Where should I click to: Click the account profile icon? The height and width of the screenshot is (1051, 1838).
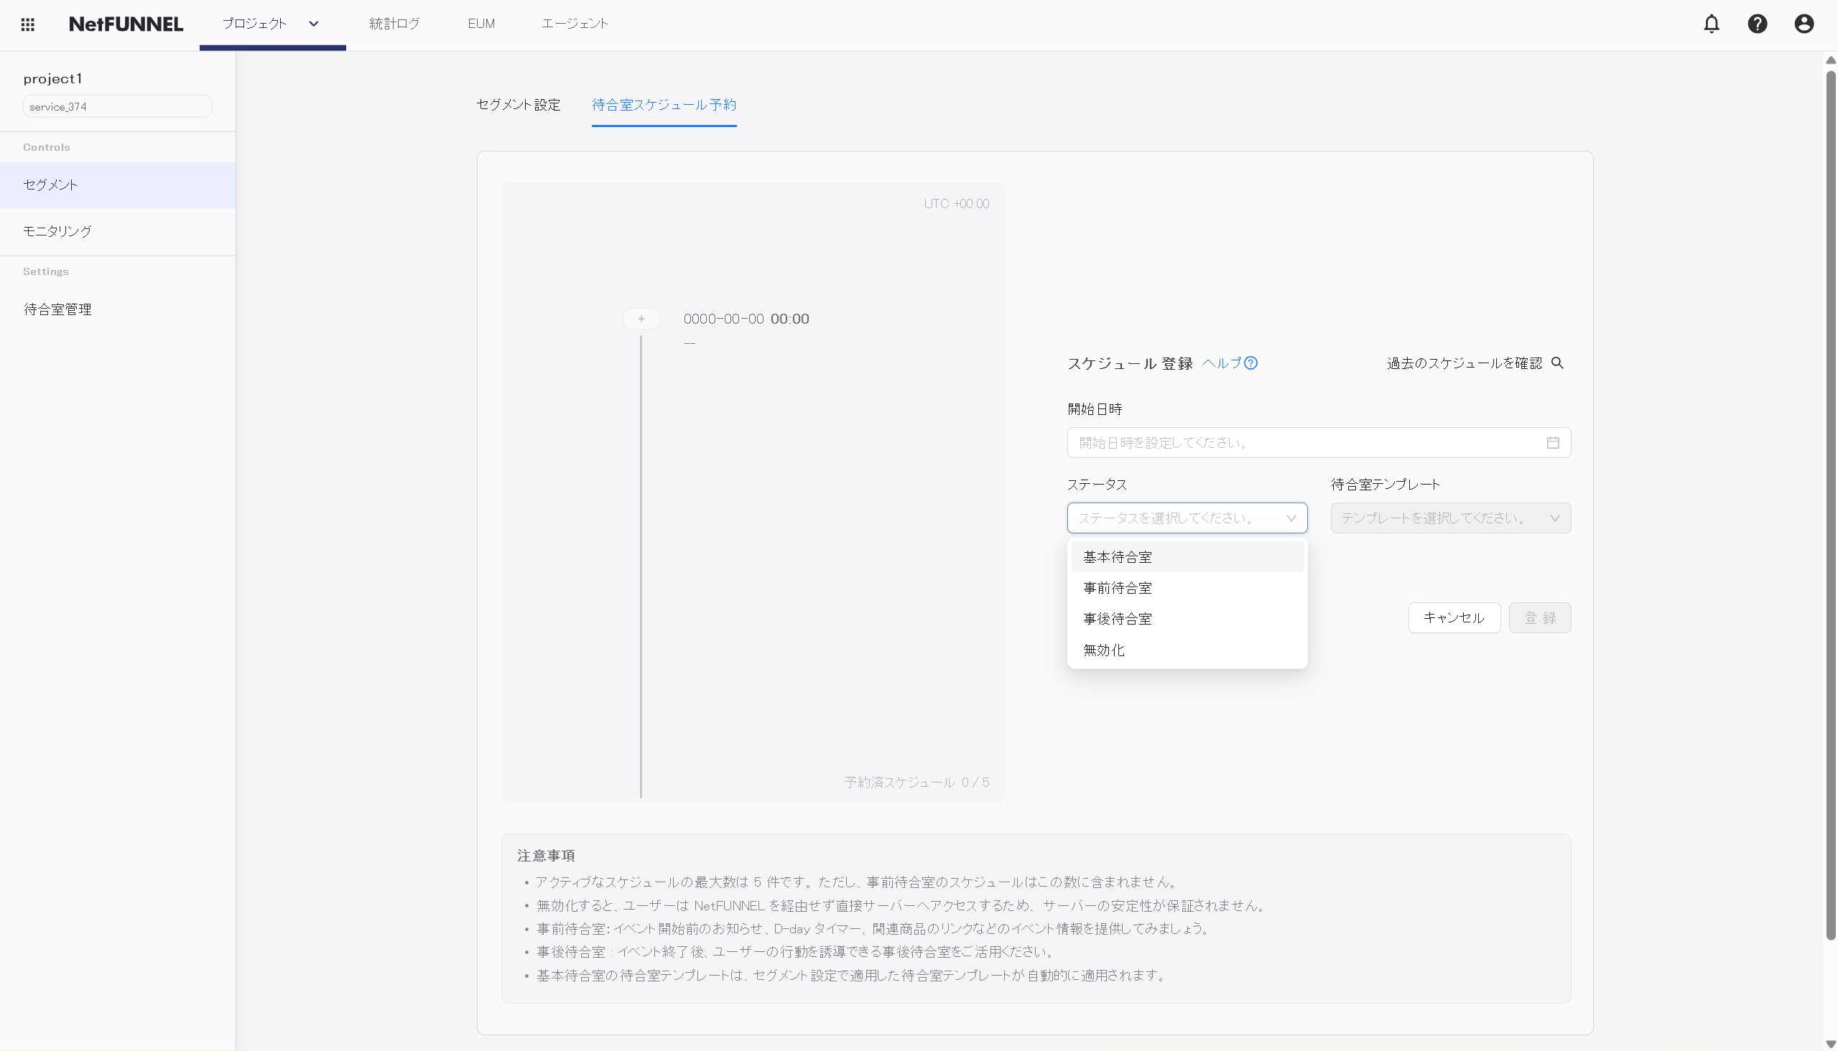1804,24
